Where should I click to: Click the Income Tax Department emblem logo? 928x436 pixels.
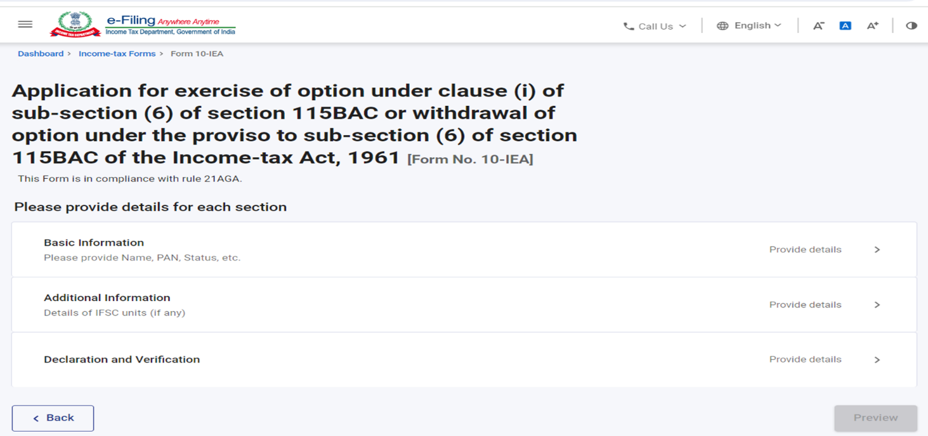(x=75, y=25)
